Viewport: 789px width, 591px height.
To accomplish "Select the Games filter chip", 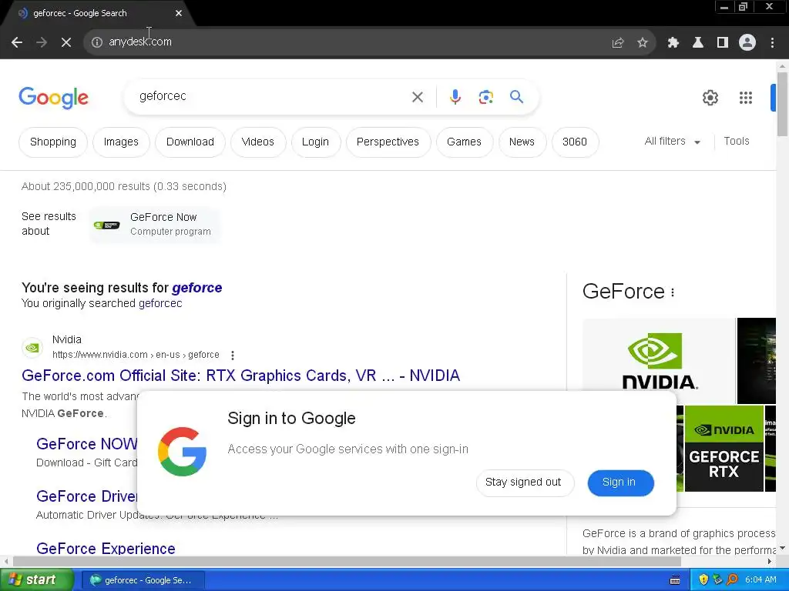I will (464, 142).
